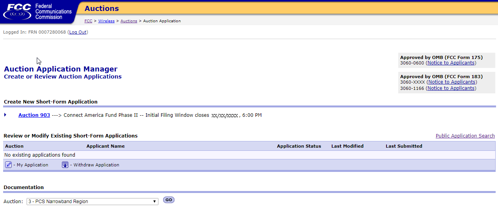Go to FCC breadcrumb link
Screen dimensions: 498x209
tap(88, 21)
